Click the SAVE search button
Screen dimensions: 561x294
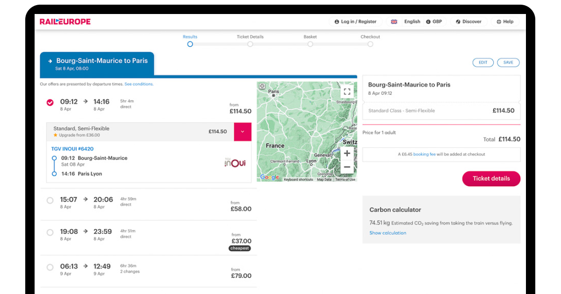[508, 63]
